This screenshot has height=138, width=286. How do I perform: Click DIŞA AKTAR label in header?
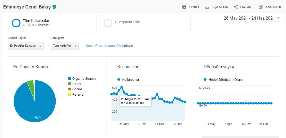tap(220, 7)
